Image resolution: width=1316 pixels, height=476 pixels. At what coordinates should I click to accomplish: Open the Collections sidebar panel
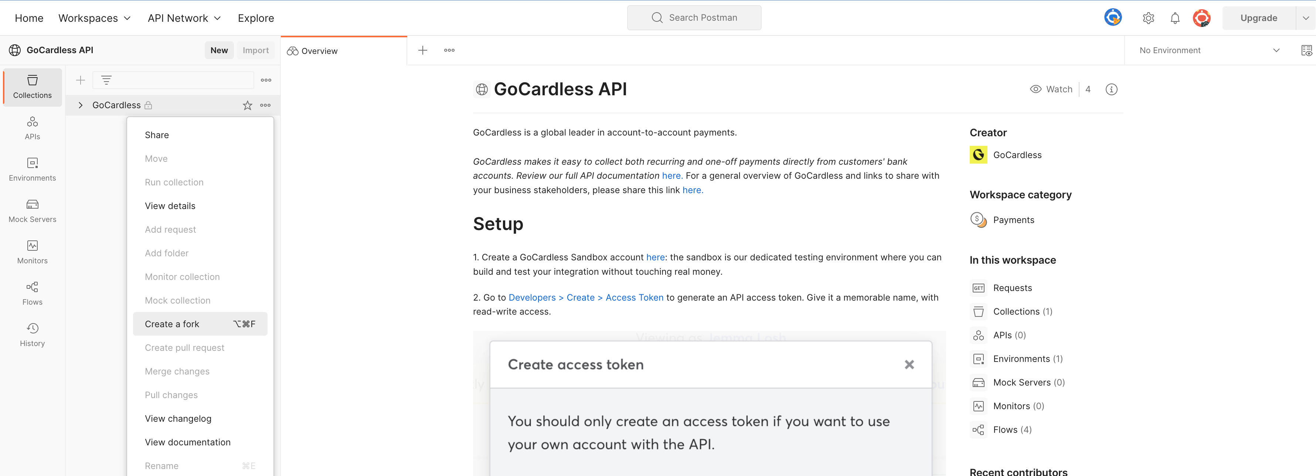[x=32, y=86]
